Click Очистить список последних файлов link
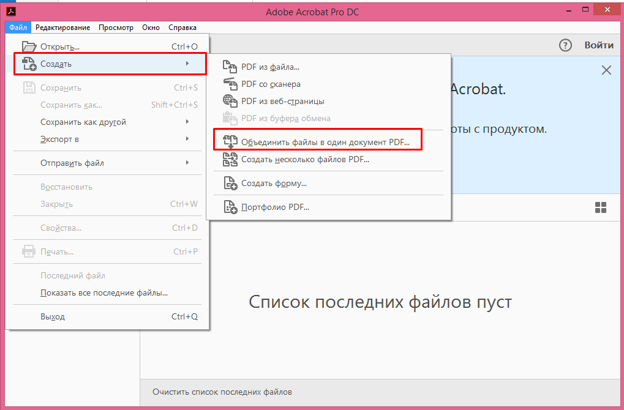Screen dimensions: 624x410 (x=222, y=392)
